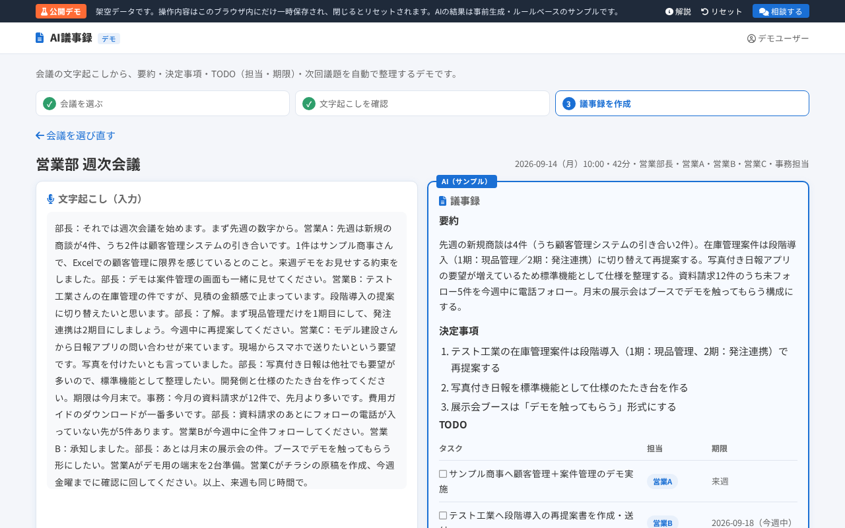The image size is (845, 528).
Task: Click the chat bubbles icon in 相談する
Action: [x=764, y=12]
